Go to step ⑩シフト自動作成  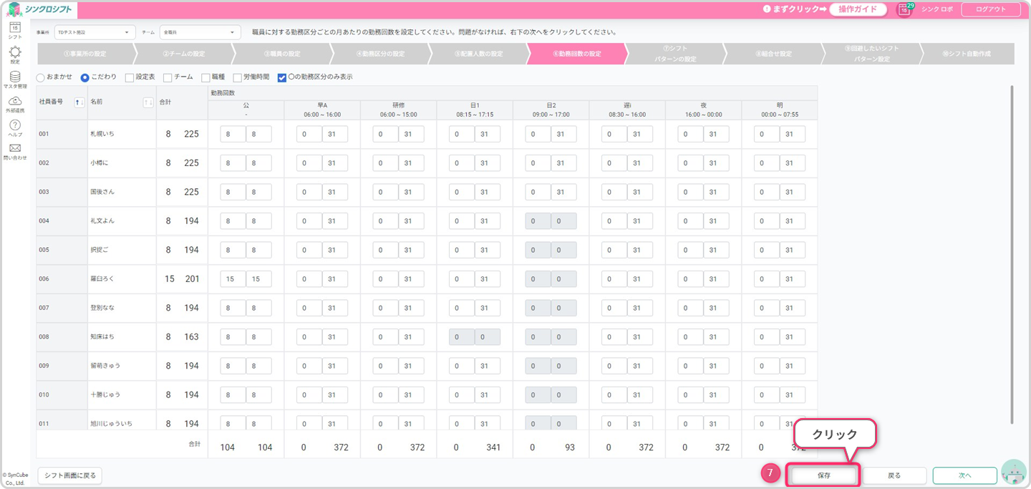(966, 54)
